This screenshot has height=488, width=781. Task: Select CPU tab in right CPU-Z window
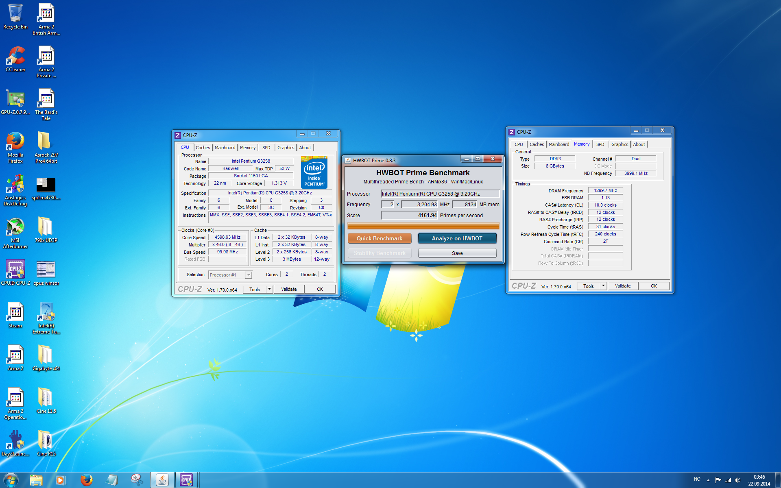pos(519,144)
